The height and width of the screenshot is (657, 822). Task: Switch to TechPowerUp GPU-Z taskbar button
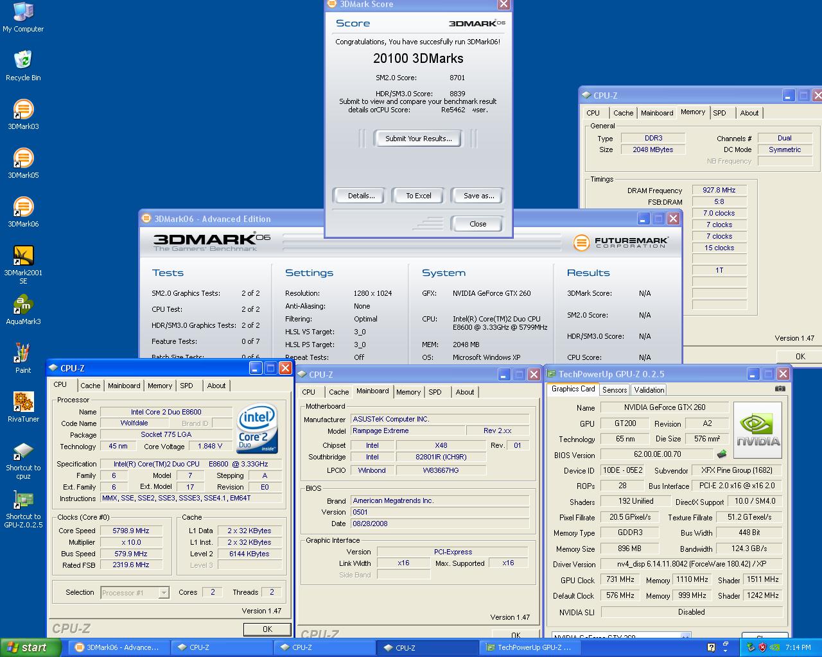coord(529,648)
